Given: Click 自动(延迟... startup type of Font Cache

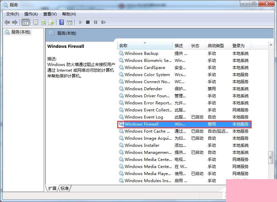Looking at the screenshot, I should coord(218,131).
